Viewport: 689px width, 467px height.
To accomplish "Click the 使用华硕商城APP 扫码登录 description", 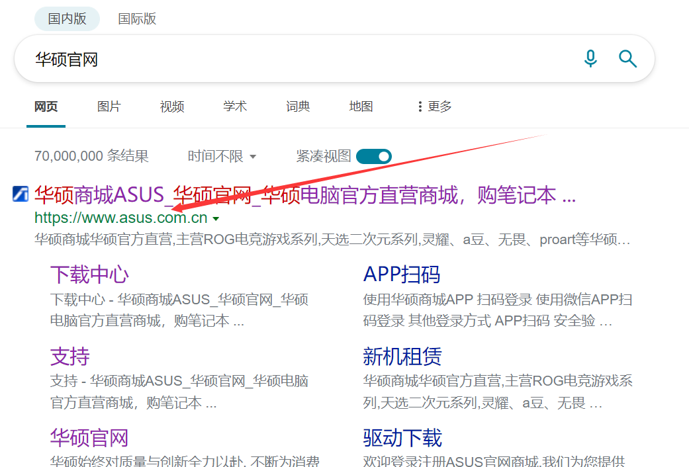I will point(498,310).
